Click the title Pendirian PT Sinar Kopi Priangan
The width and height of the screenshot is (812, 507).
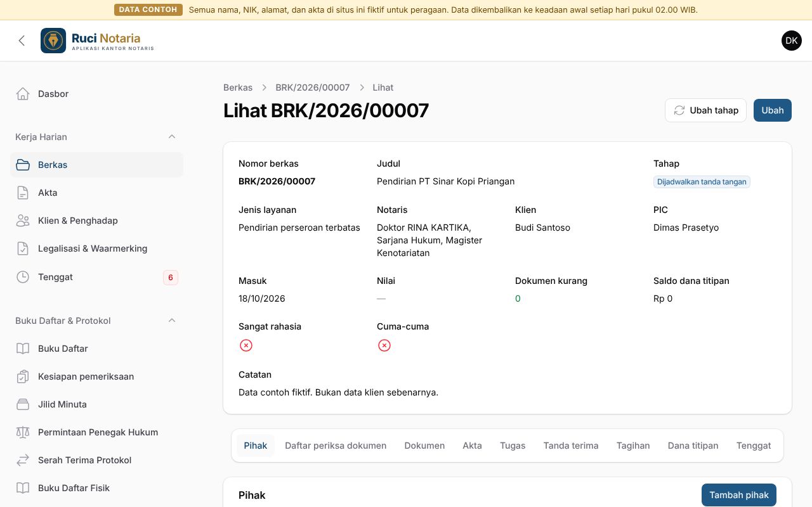pos(446,181)
